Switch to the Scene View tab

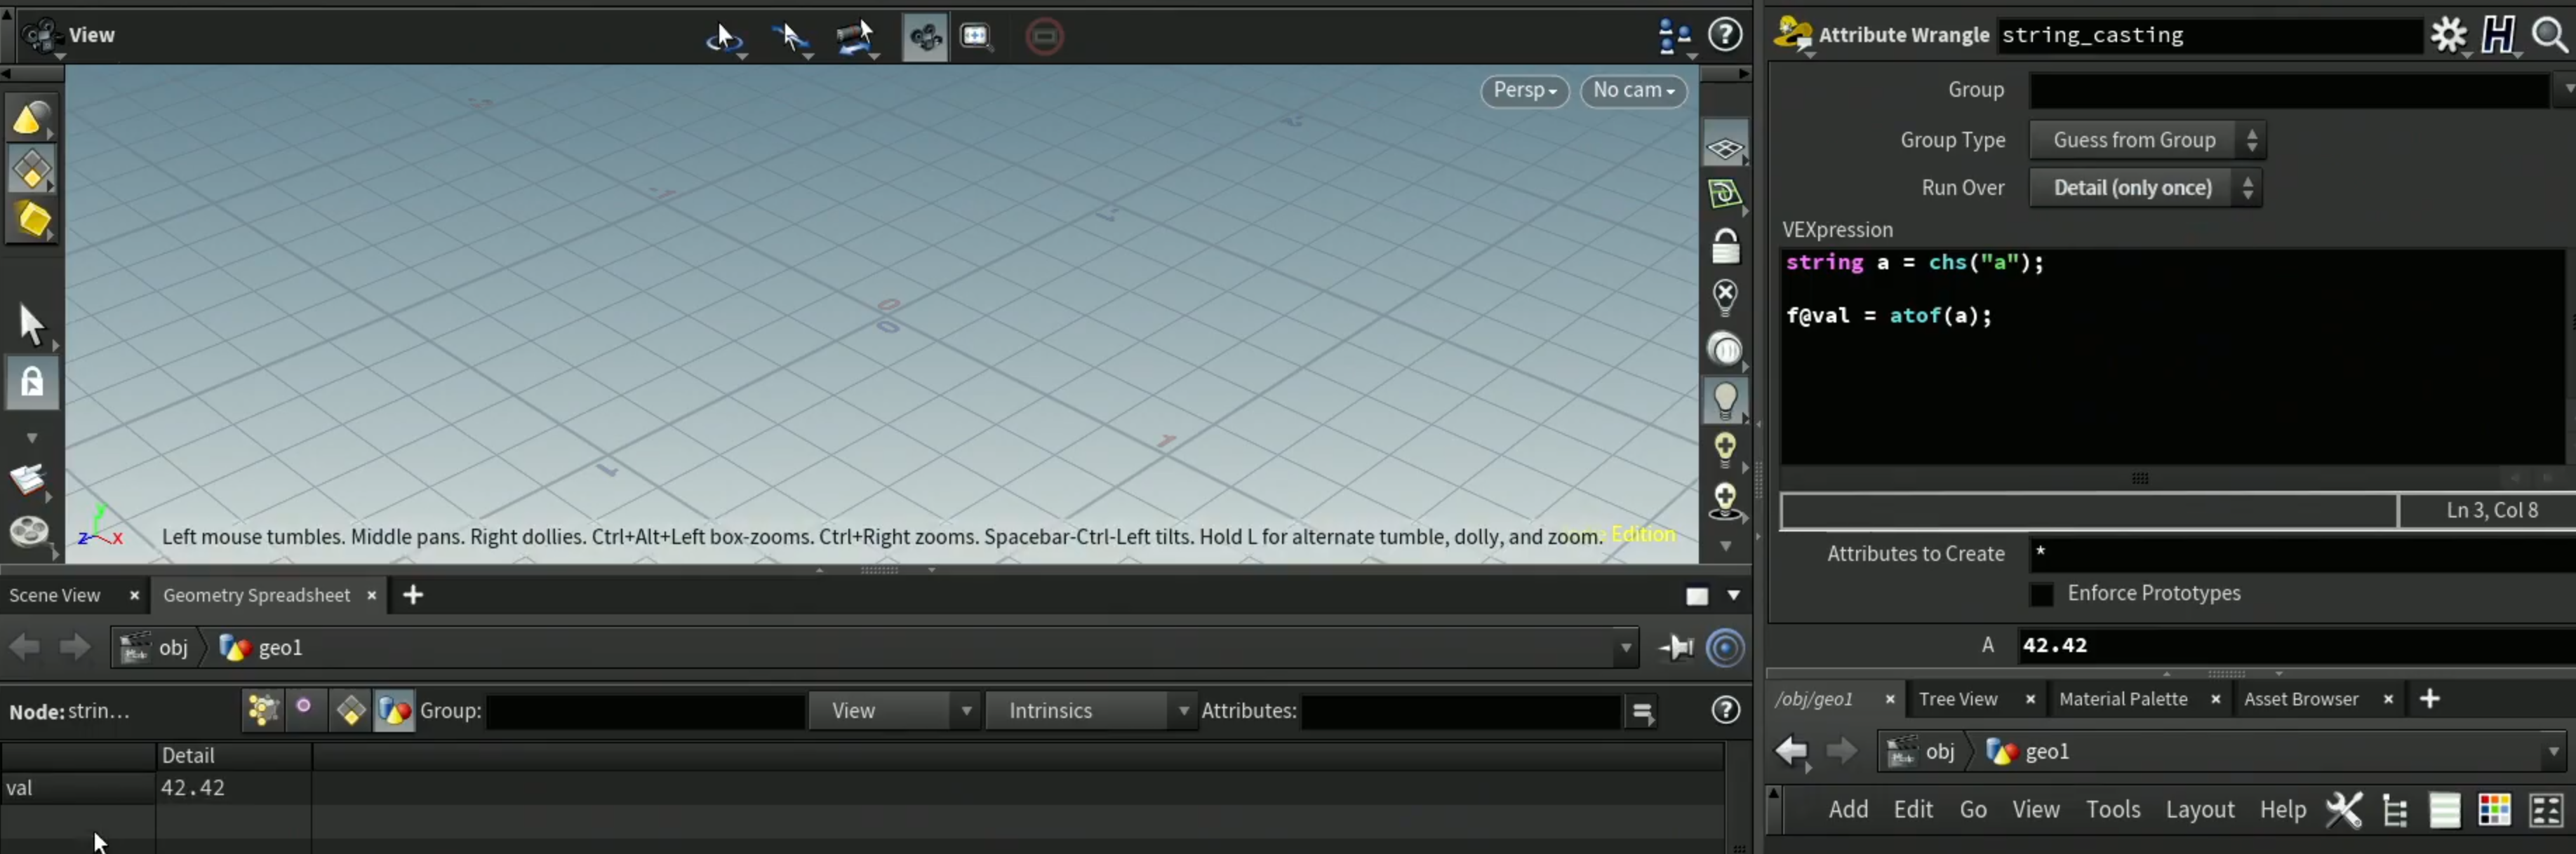tap(55, 595)
